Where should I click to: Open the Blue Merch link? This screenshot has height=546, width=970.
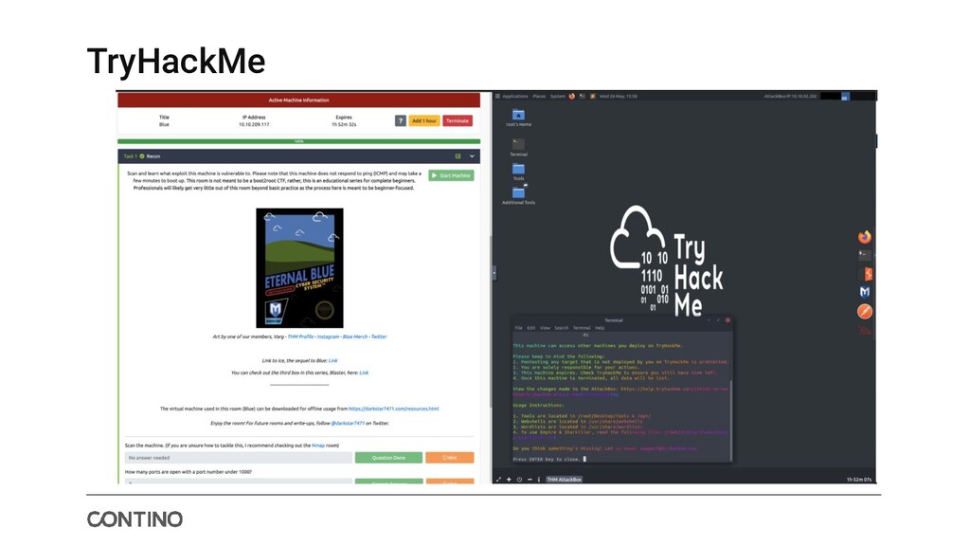click(355, 337)
